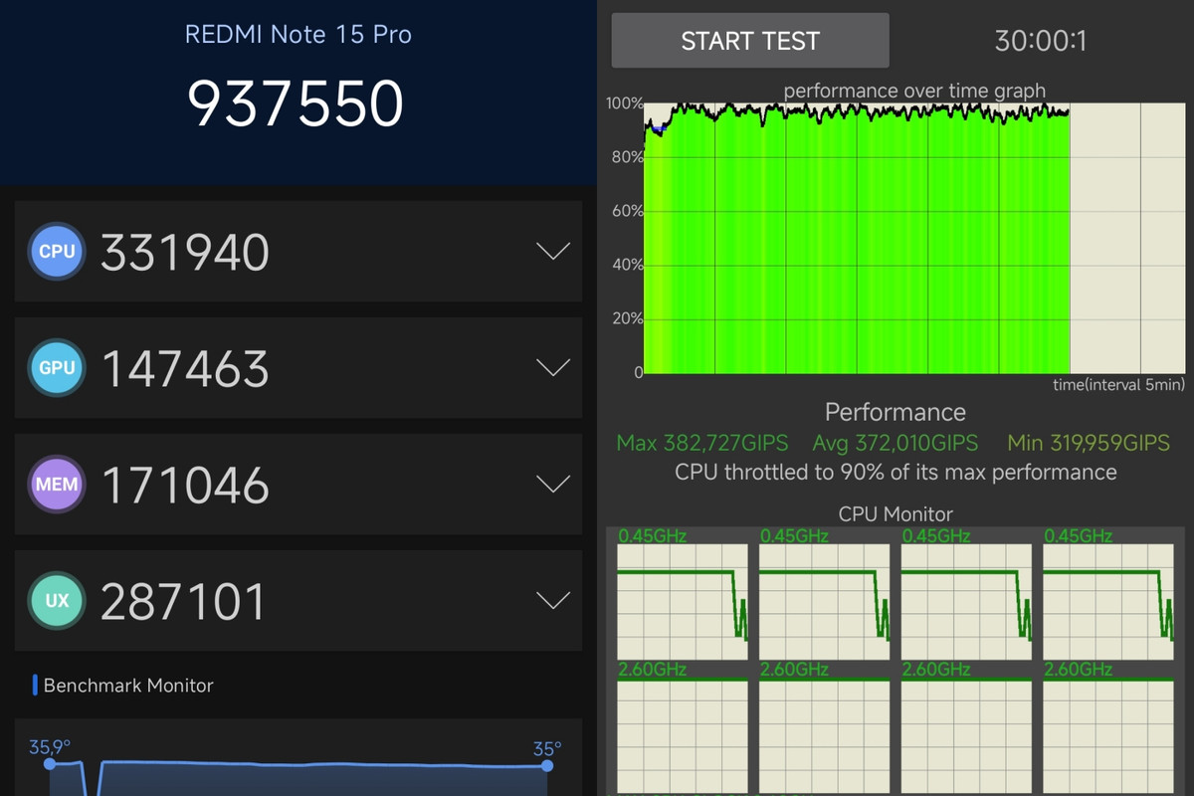Click the time(interval 5min) axis label

click(1119, 384)
